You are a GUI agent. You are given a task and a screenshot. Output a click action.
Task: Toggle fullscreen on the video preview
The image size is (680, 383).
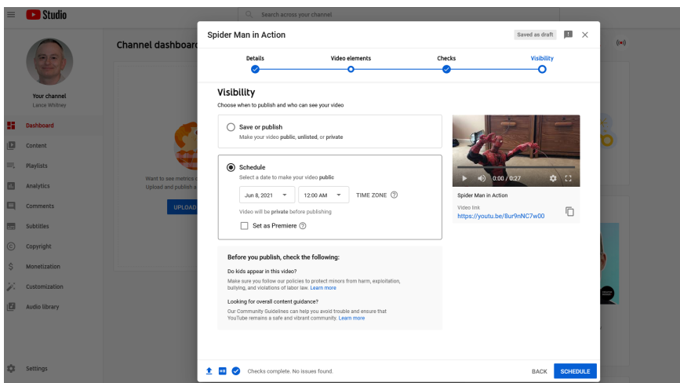tap(568, 178)
